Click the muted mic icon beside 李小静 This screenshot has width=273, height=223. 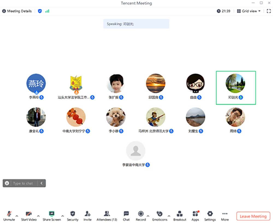pos(121,131)
